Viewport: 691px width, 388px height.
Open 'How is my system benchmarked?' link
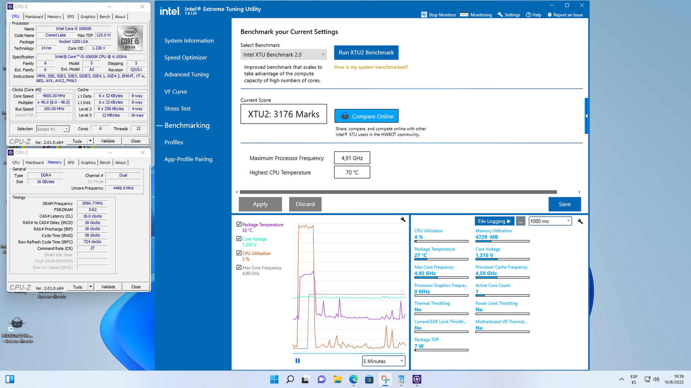click(371, 67)
